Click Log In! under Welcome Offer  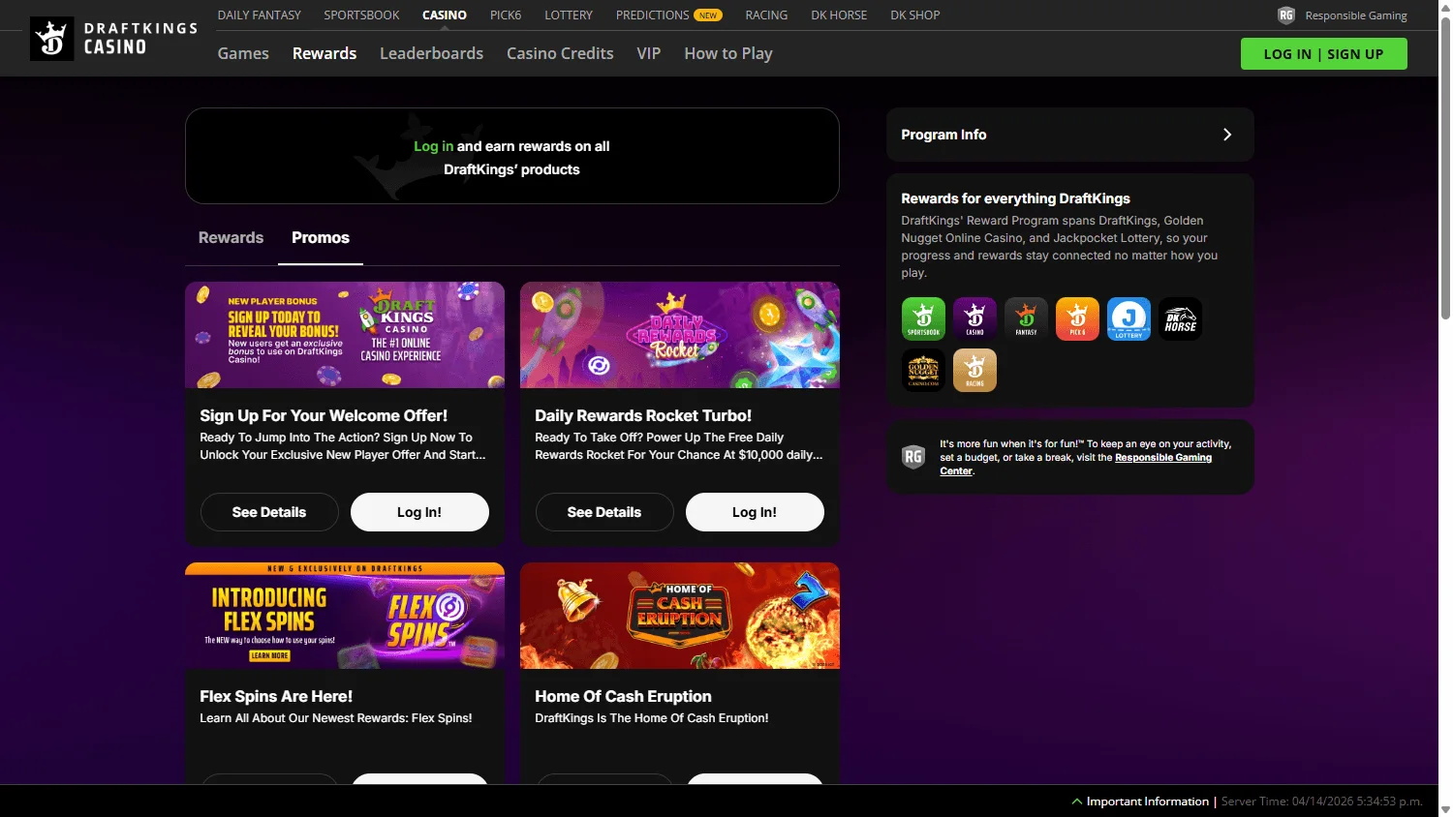pyautogui.click(x=419, y=512)
